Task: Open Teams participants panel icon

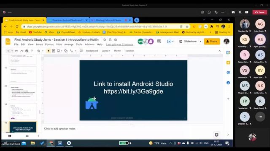Action: pyautogui.click(x=202, y=12)
